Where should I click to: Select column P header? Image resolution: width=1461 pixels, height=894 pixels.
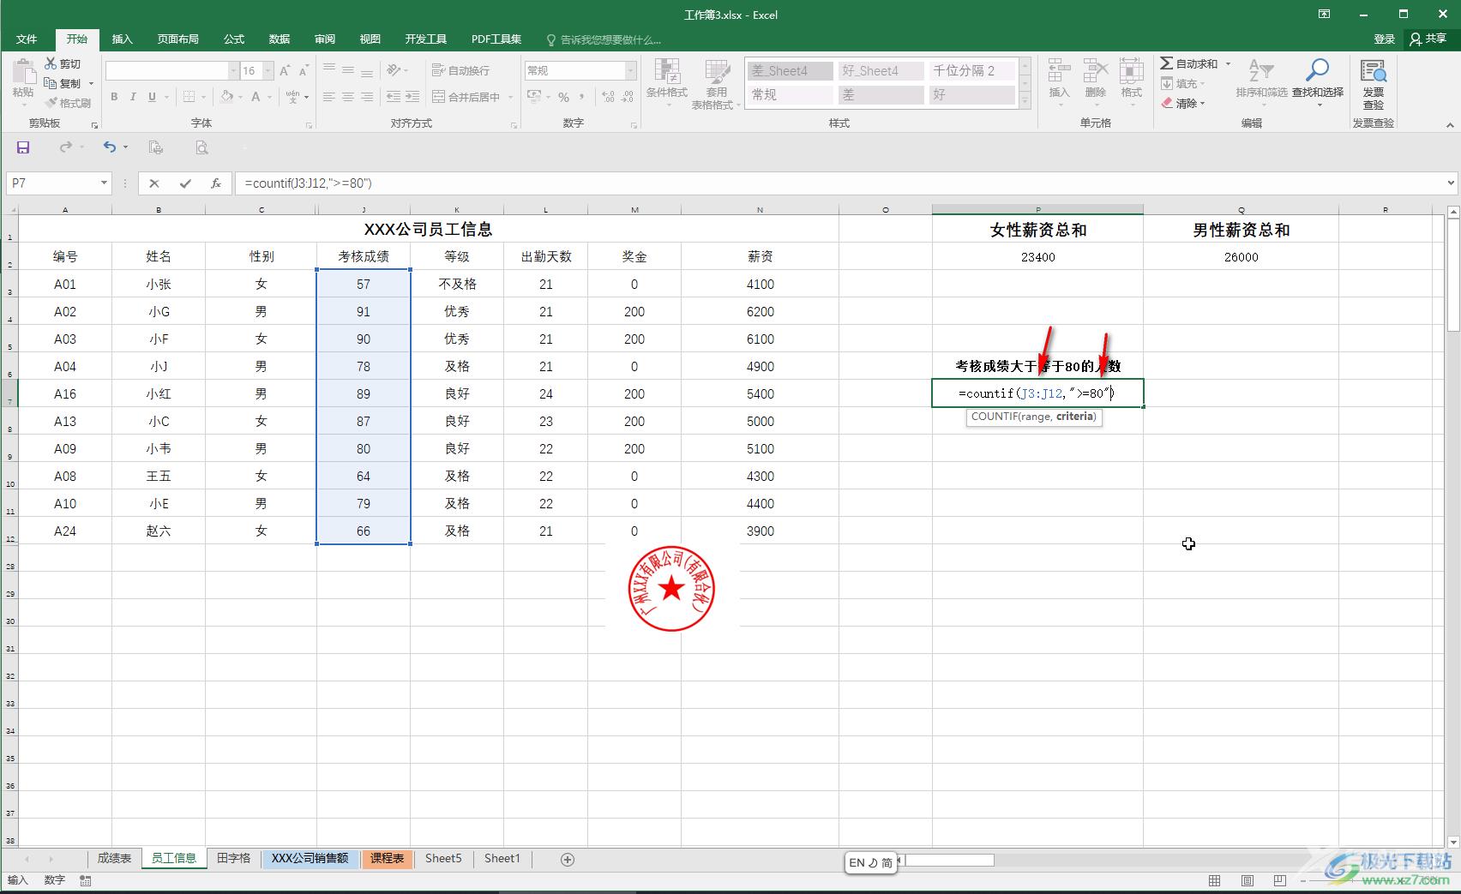coord(1037,209)
